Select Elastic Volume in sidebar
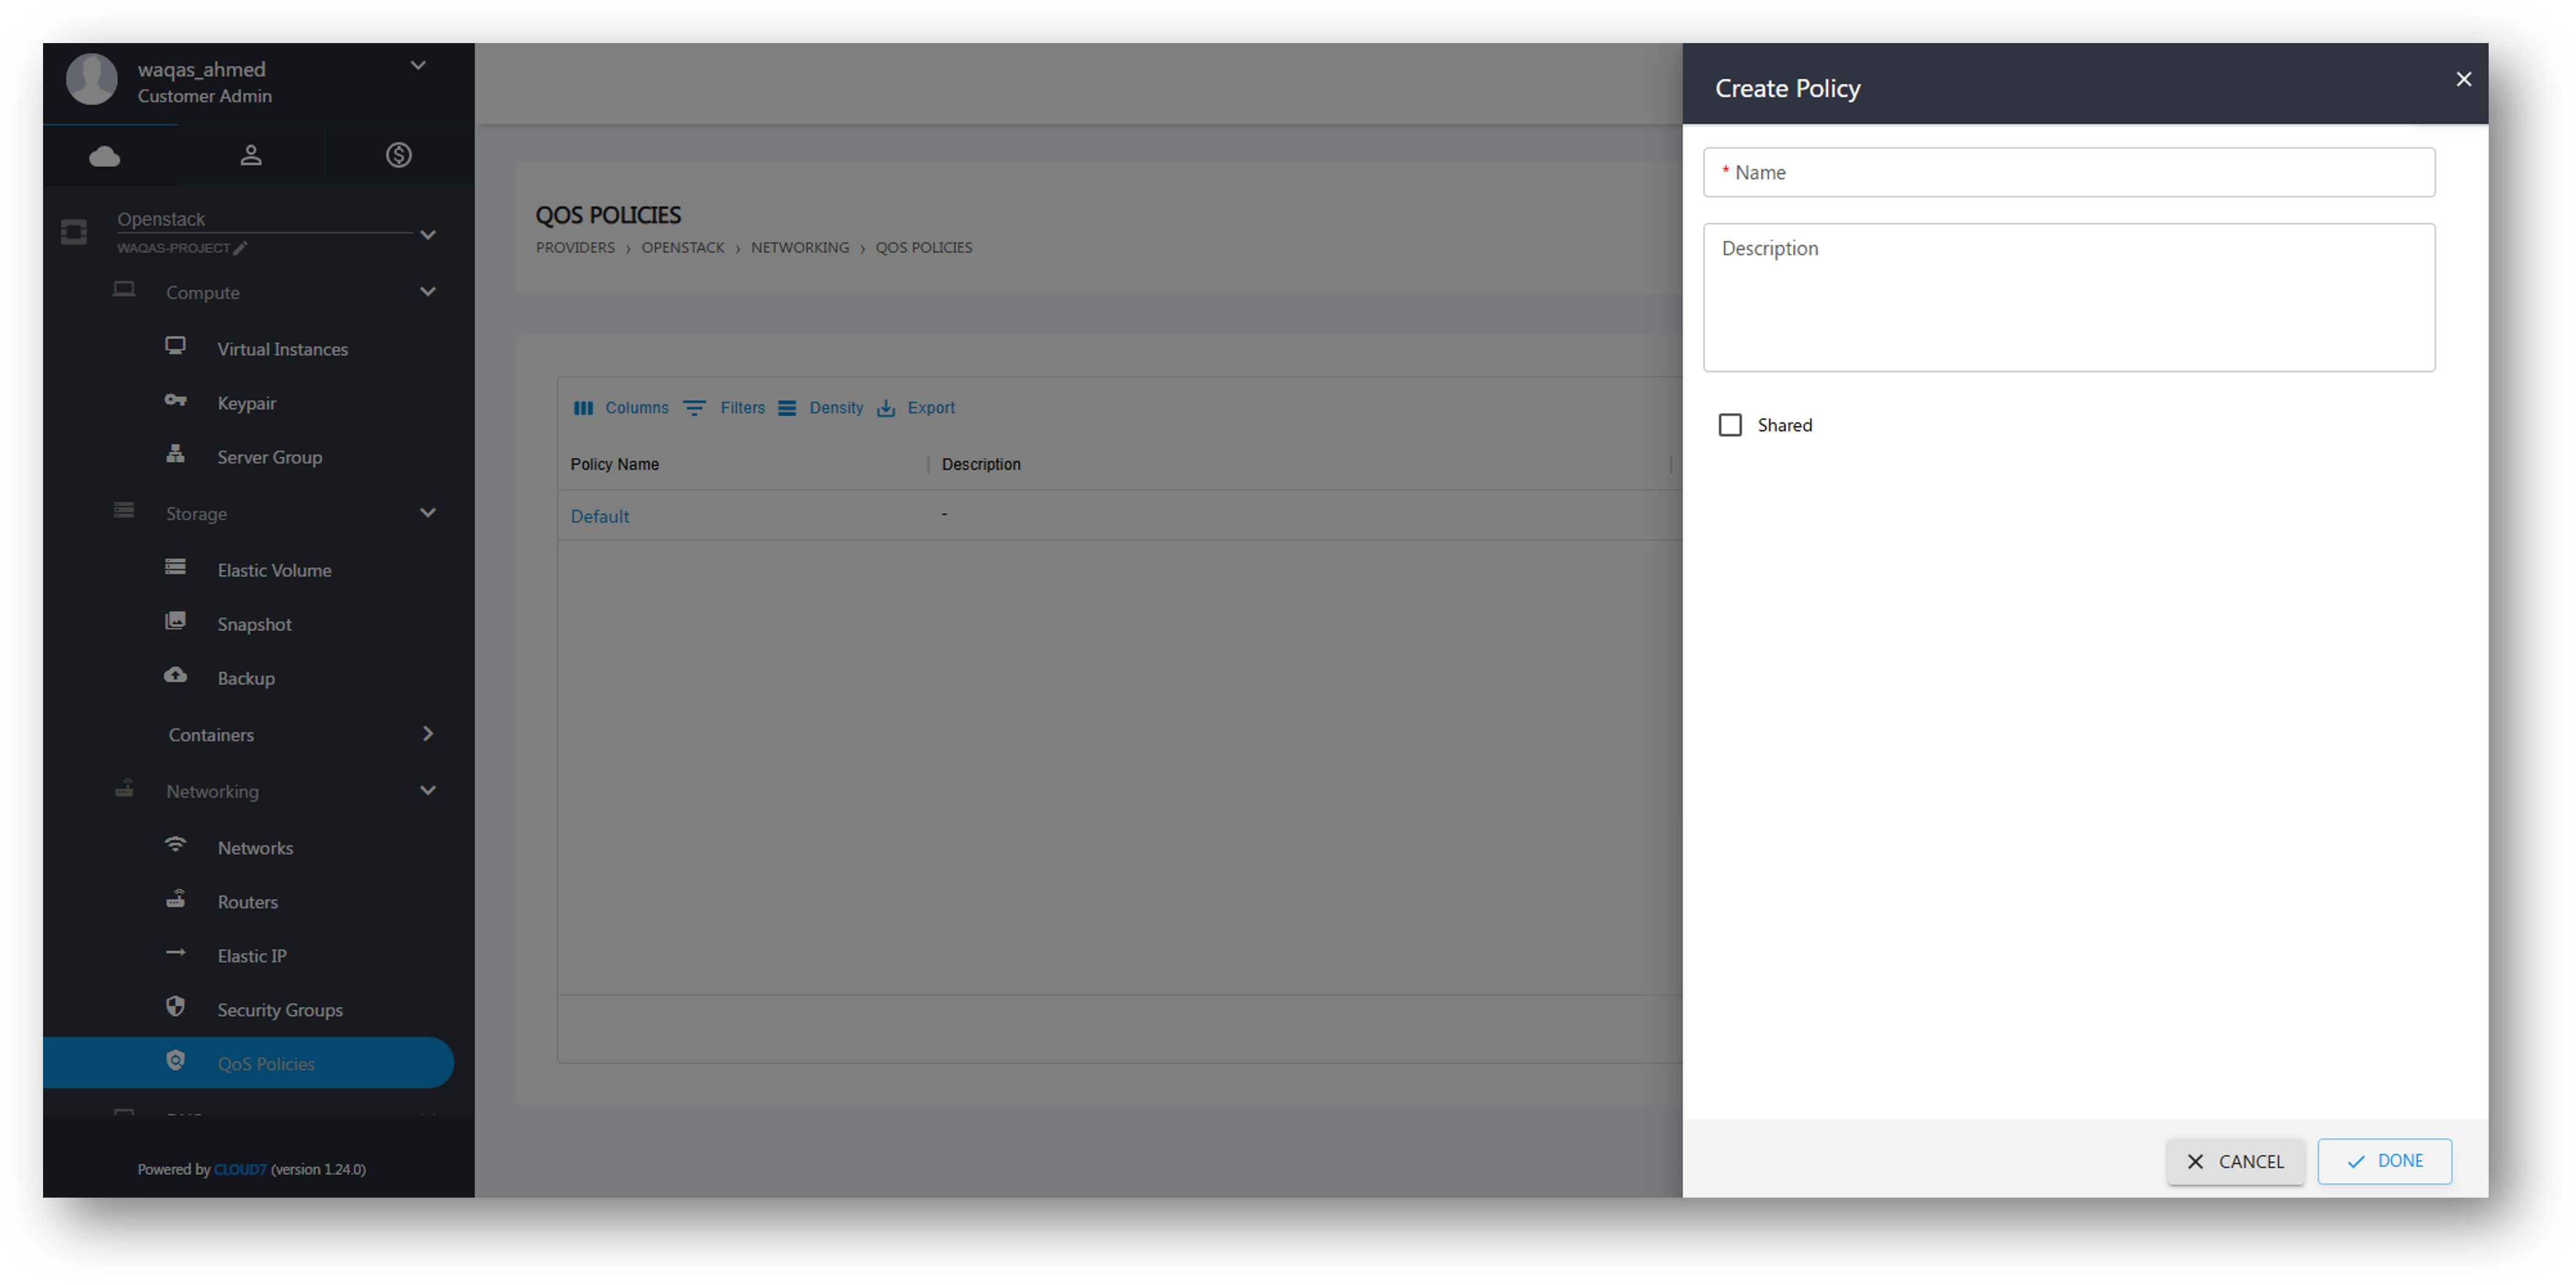Screen dimensions: 2576x1285 coord(274,570)
